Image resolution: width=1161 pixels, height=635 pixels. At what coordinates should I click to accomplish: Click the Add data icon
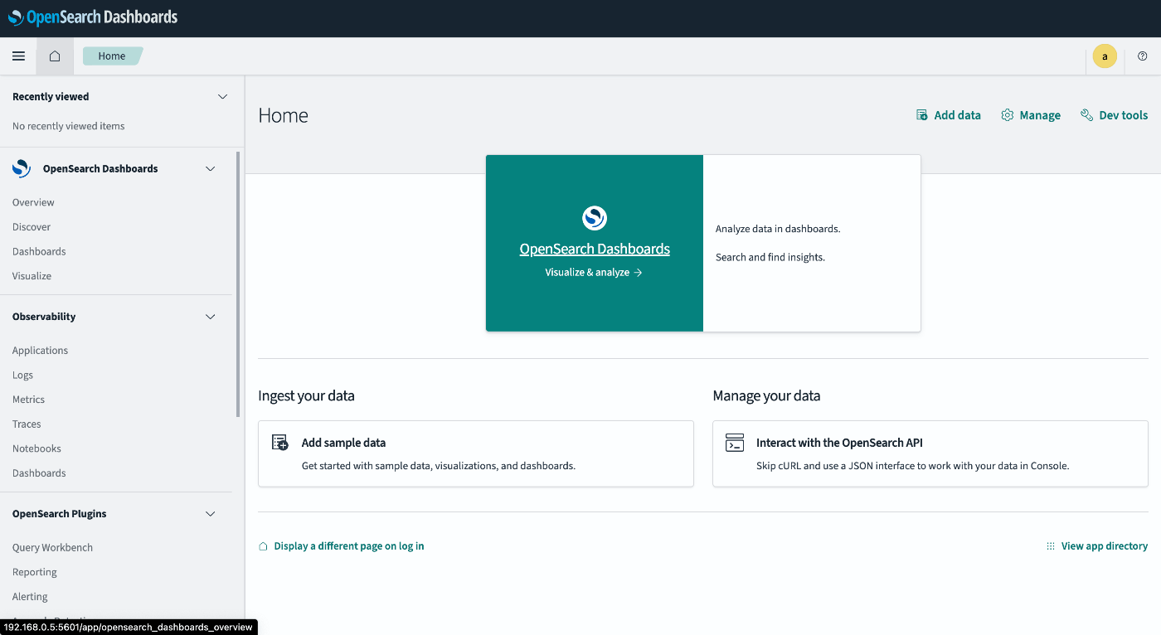[x=921, y=115]
